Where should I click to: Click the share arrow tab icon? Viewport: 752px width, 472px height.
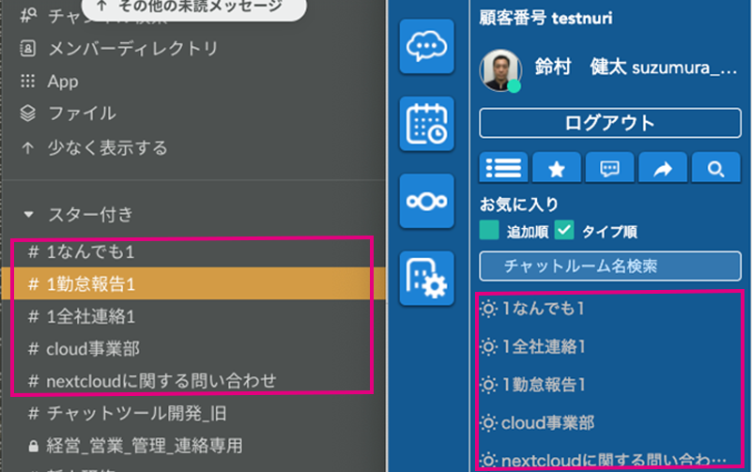coord(663,169)
